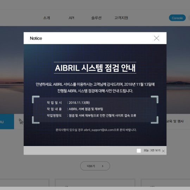This screenshot has width=190, height=190.
Task: Select the 교육 및 행사 tab
Action: 175,121
